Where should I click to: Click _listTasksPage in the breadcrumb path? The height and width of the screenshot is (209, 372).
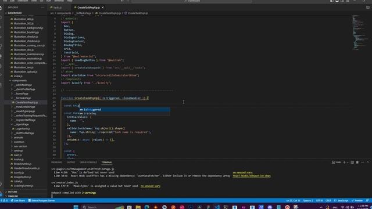[x=83, y=13]
